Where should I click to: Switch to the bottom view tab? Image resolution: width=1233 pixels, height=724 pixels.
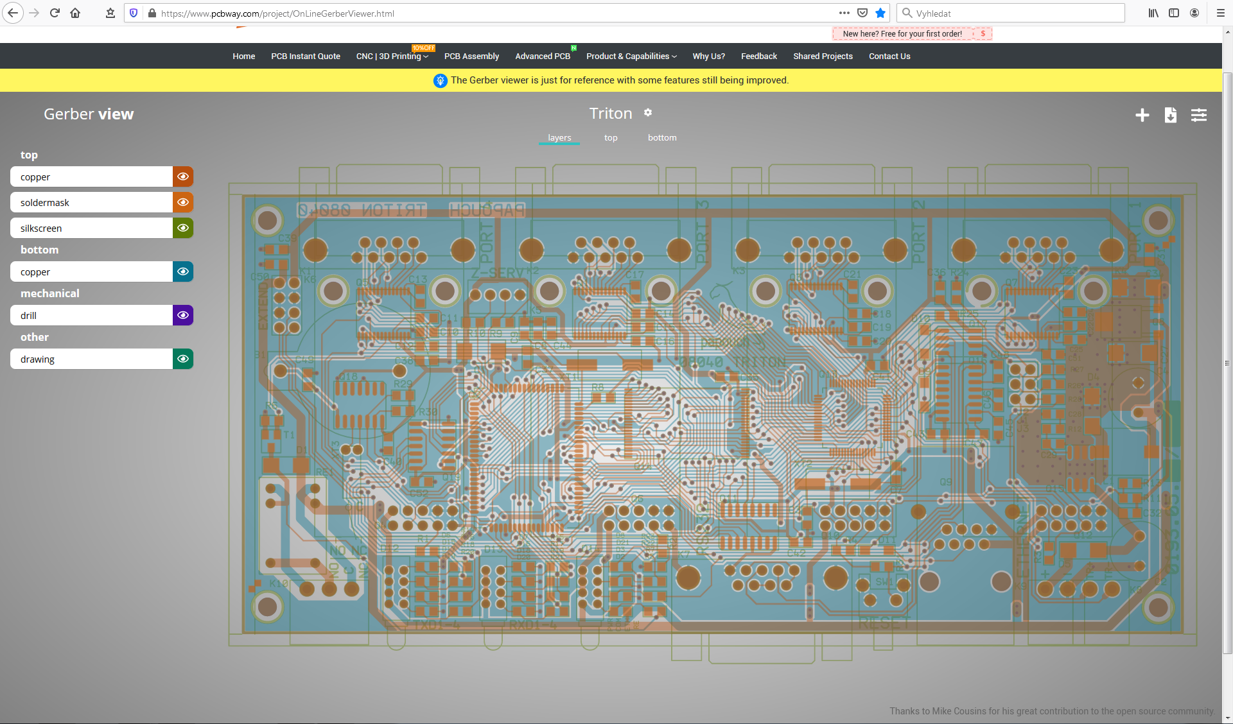(662, 137)
